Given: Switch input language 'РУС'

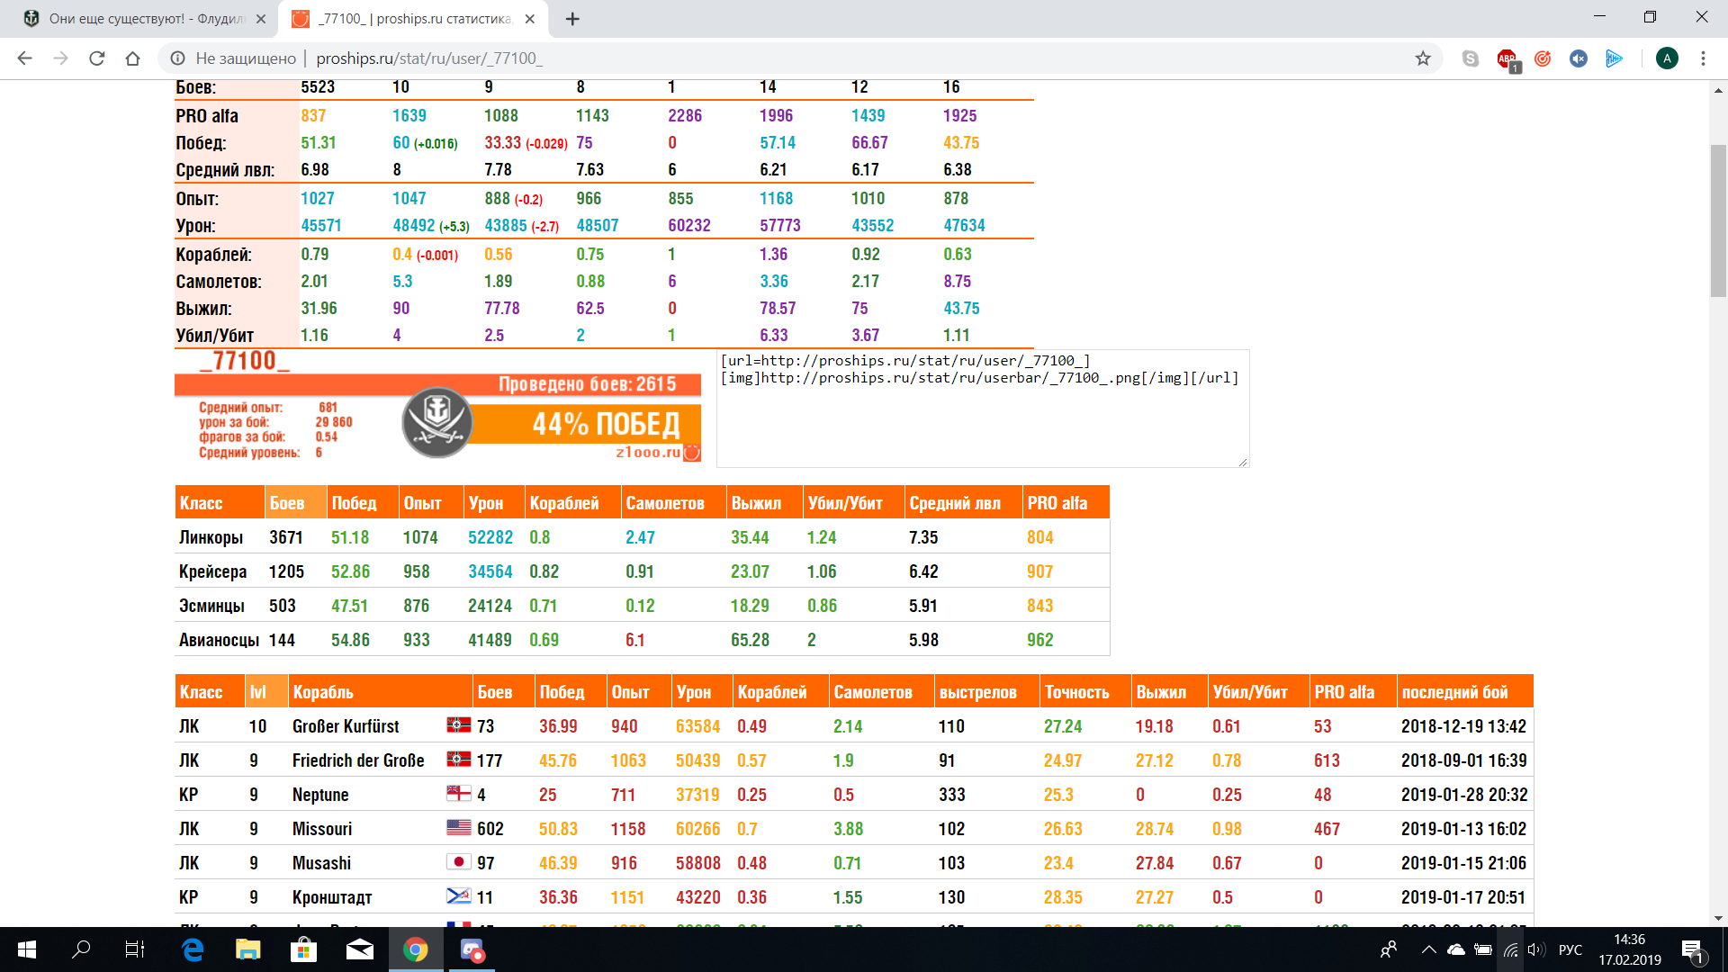Looking at the screenshot, I should [x=1570, y=949].
